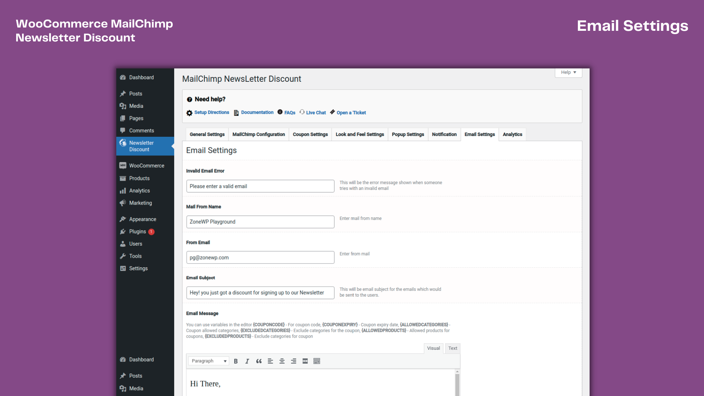The height and width of the screenshot is (396, 704).
Task: Click the Settings sliders icon in the sidebar
Action: (123, 268)
